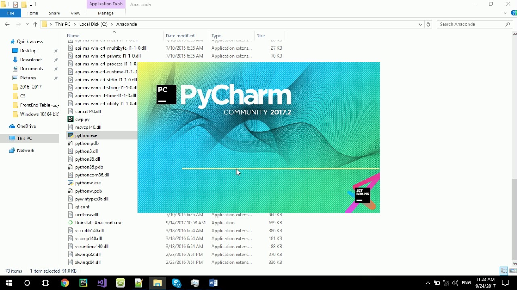Click the file list vertical scrollbar

pos(514,219)
